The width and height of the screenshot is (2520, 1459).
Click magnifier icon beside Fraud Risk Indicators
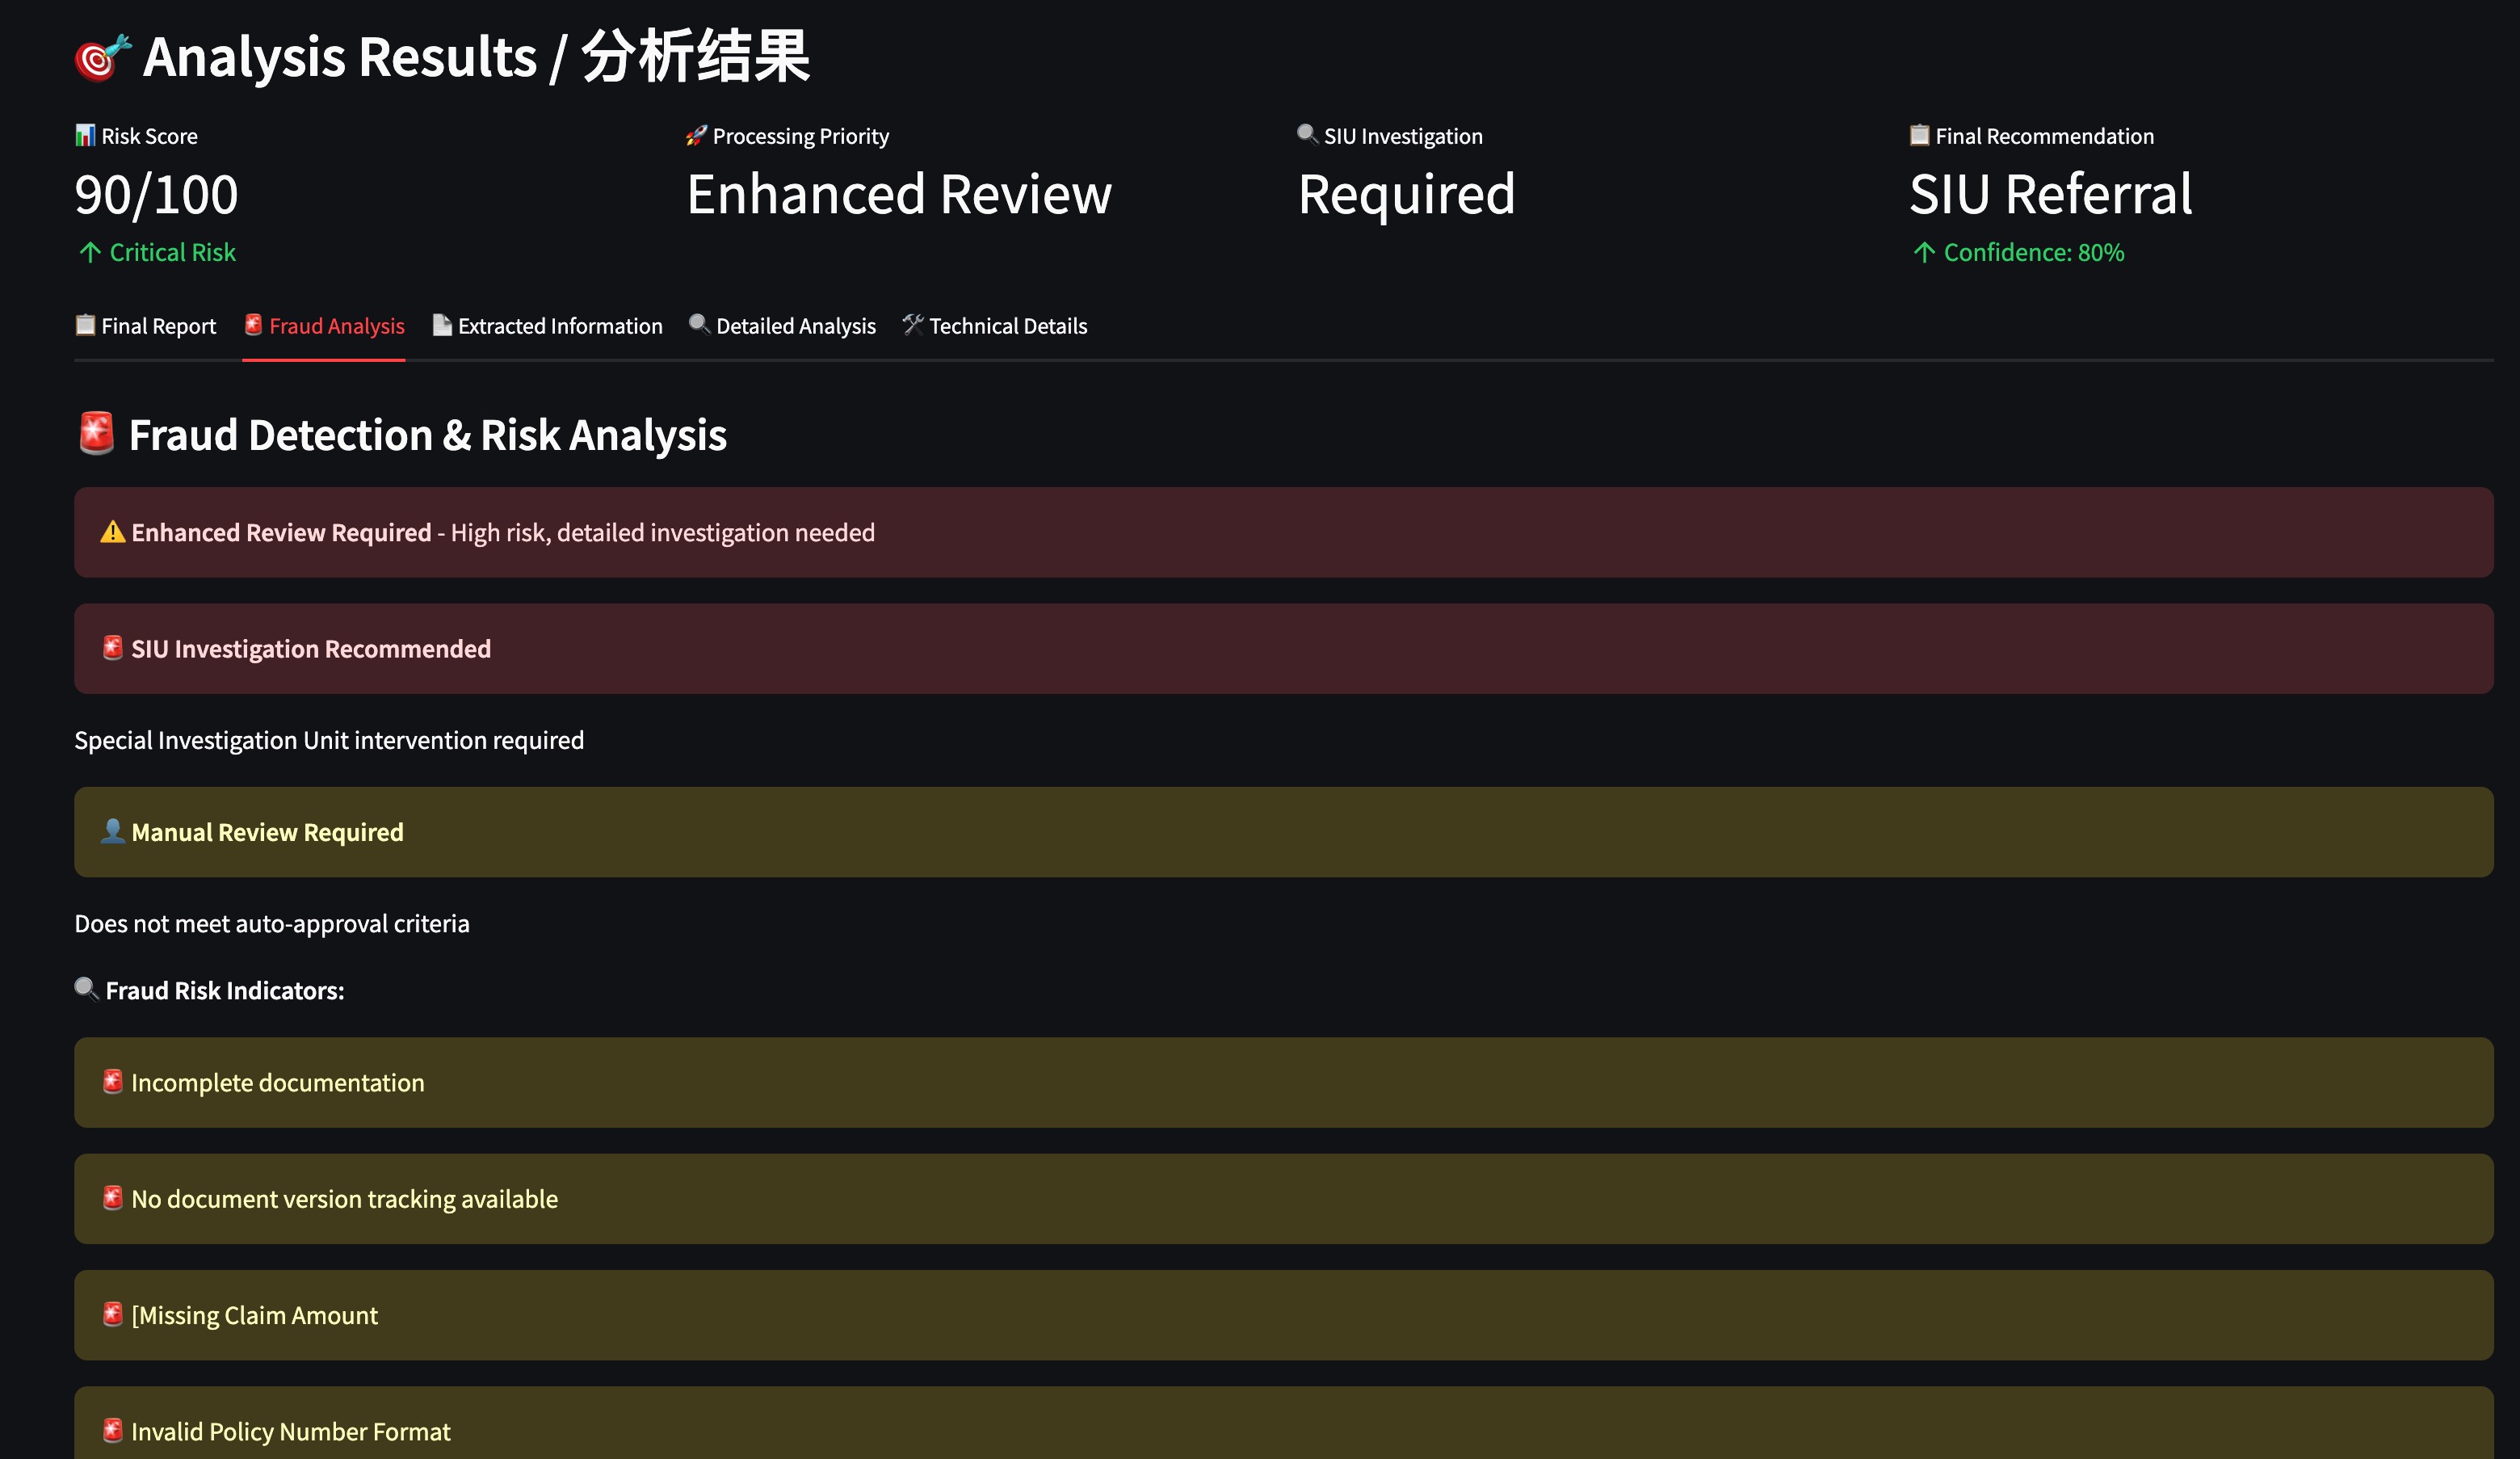click(87, 989)
